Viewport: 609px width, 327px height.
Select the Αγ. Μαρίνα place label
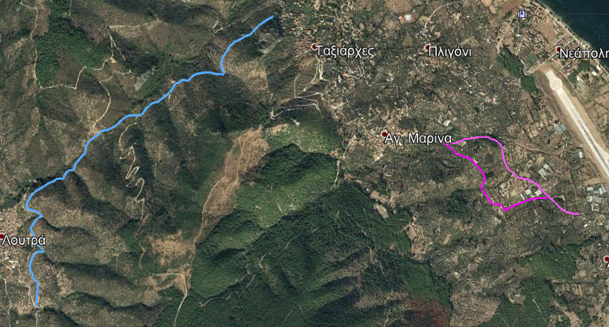pos(418,139)
